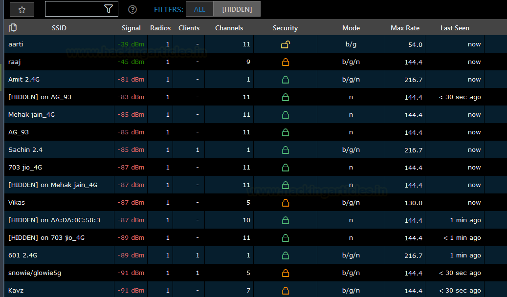Screen dimensions: 507x297
Task: Click channel 9 cell for raaj
Action: [x=248, y=62]
